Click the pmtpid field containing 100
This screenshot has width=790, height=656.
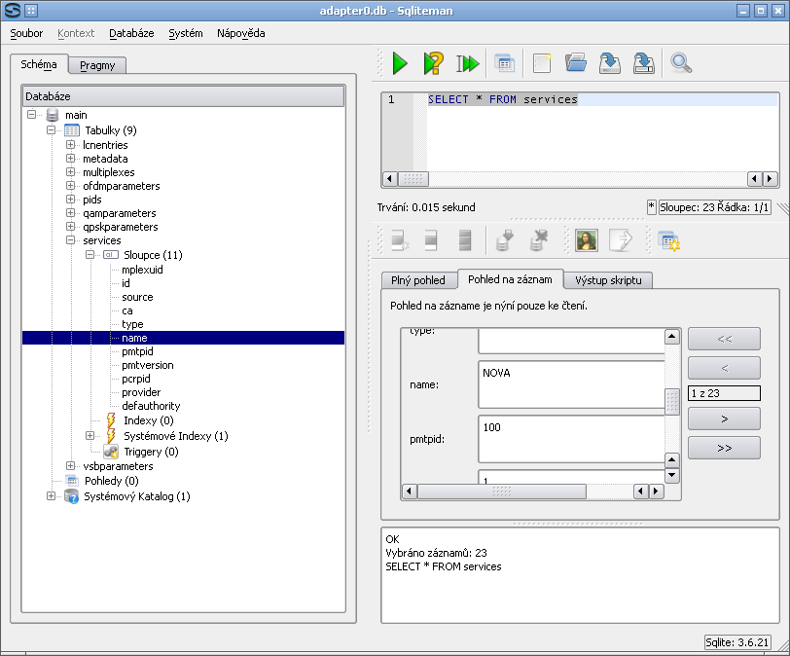[x=572, y=439]
